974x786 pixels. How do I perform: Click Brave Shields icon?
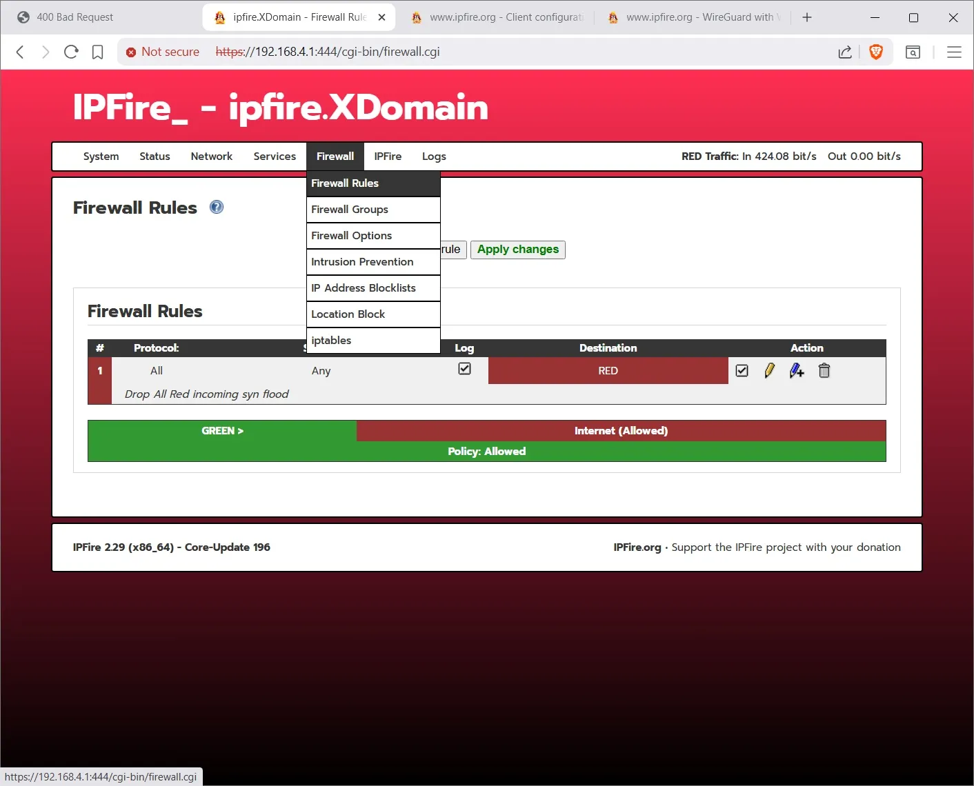(x=876, y=52)
